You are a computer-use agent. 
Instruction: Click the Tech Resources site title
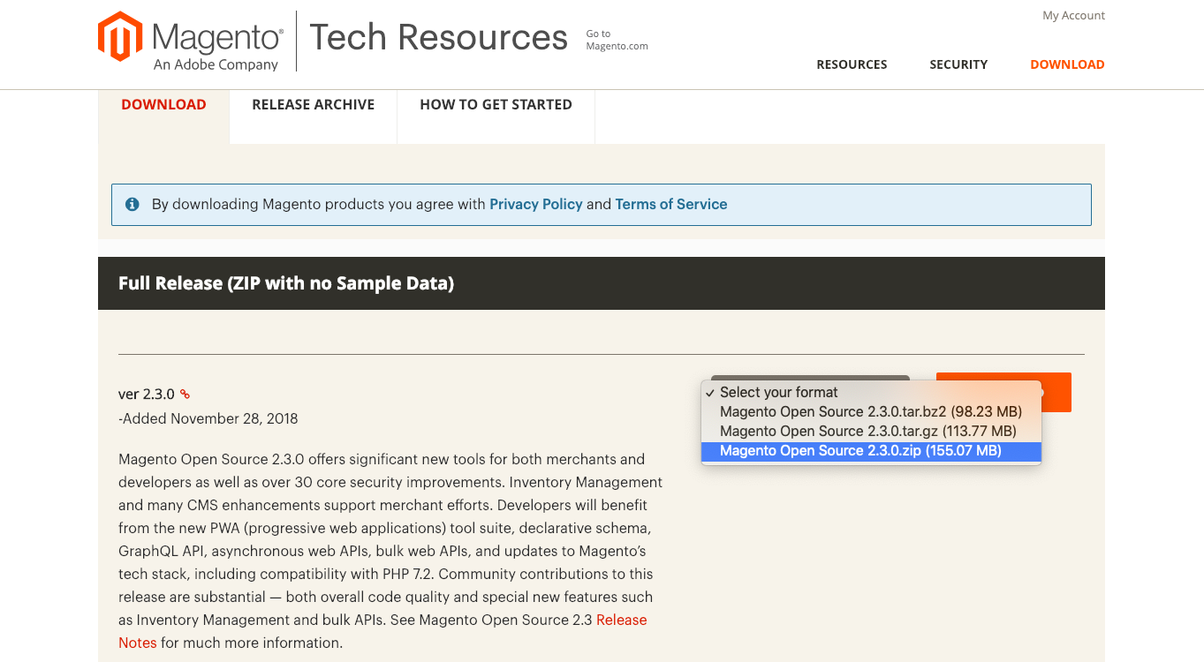tap(438, 38)
